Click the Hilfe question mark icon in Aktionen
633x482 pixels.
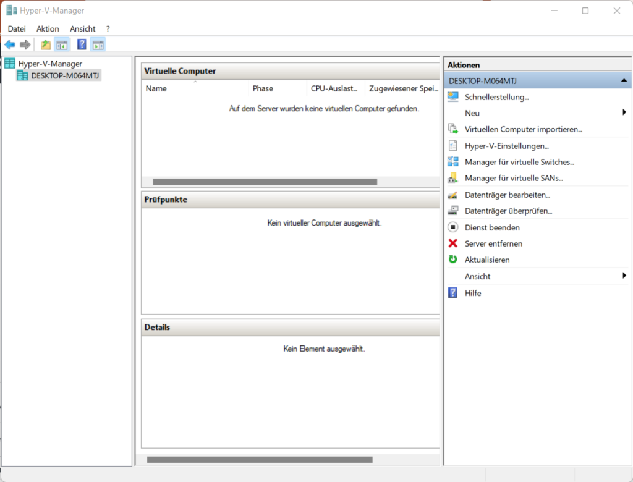pos(453,293)
